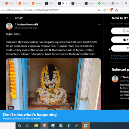The width and height of the screenshot is (129, 129).
Task: Go back using the Post arrow
Action: pyautogui.click(x=7, y=18)
